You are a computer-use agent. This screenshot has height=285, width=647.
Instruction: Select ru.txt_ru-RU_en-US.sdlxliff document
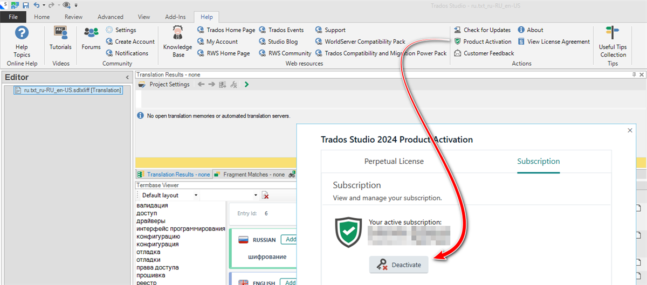click(68, 90)
